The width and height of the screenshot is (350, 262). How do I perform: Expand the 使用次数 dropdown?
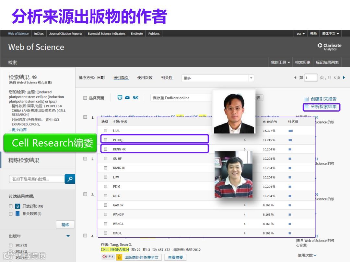click(307, 255)
